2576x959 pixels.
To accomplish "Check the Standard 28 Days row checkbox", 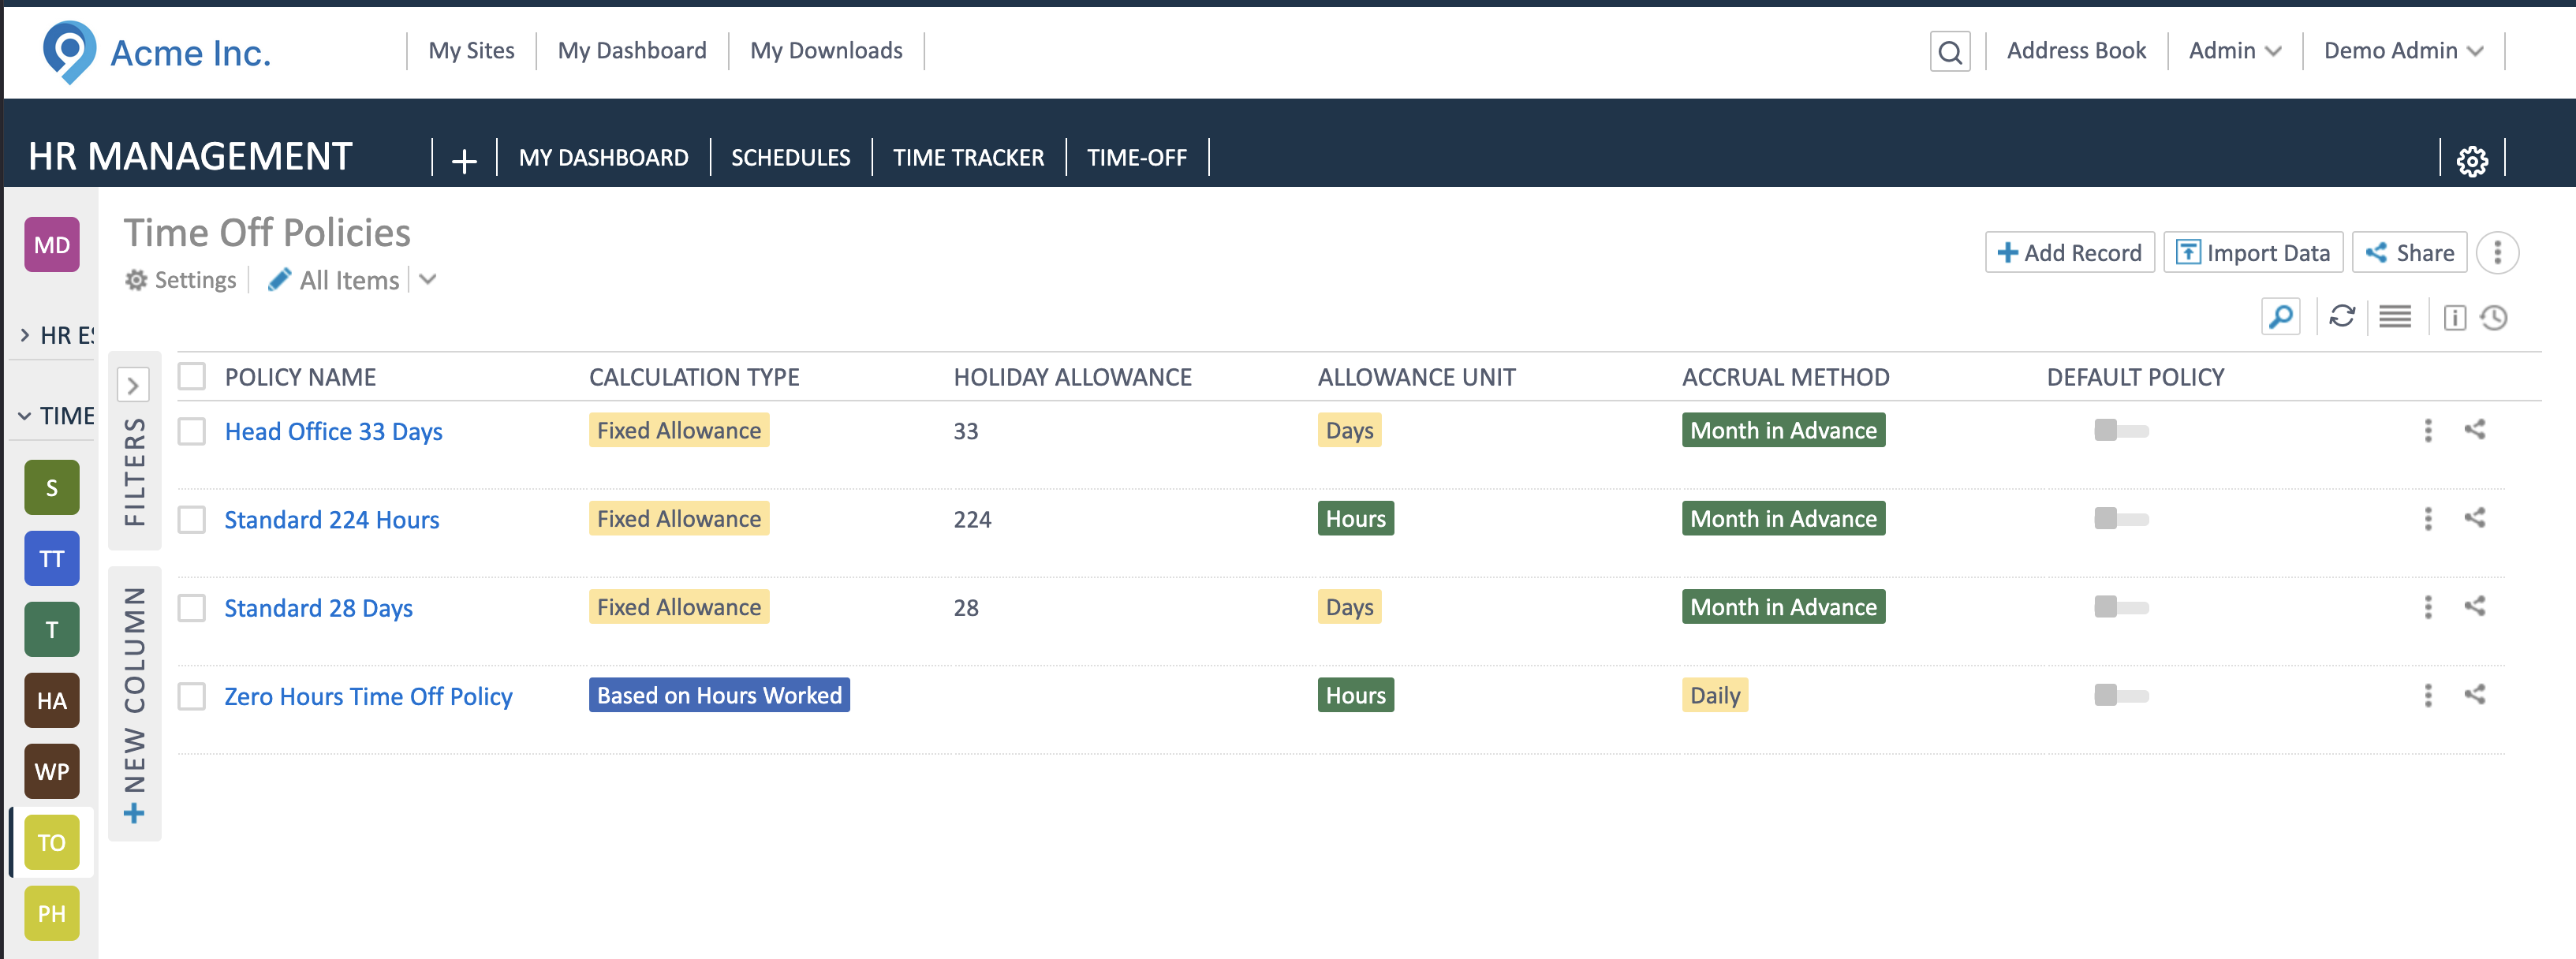I will [192, 608].
